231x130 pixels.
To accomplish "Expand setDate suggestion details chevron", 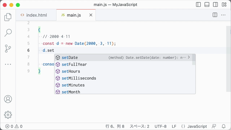I will (x=189, y=57).
